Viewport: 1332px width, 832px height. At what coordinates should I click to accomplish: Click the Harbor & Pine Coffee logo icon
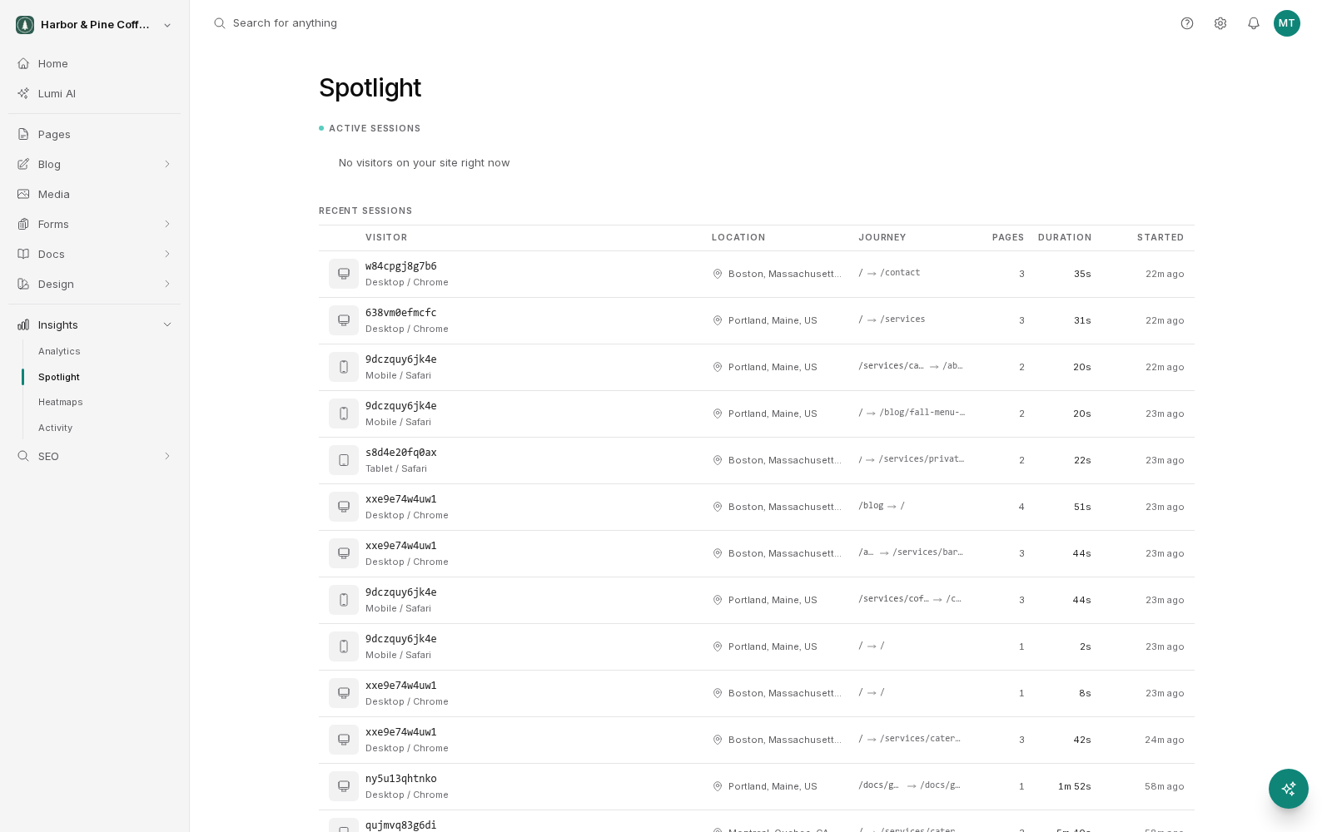tap(25, 25)
